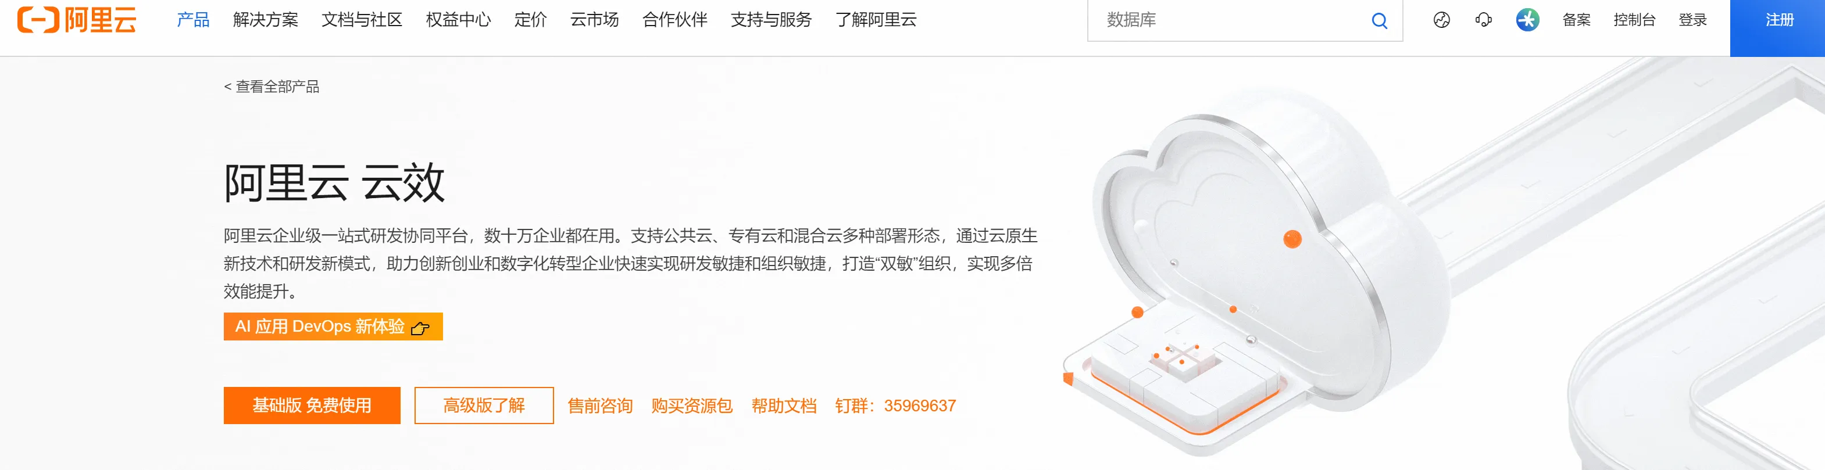Click the hand pointer icon in orange banner

pos(419,328)
